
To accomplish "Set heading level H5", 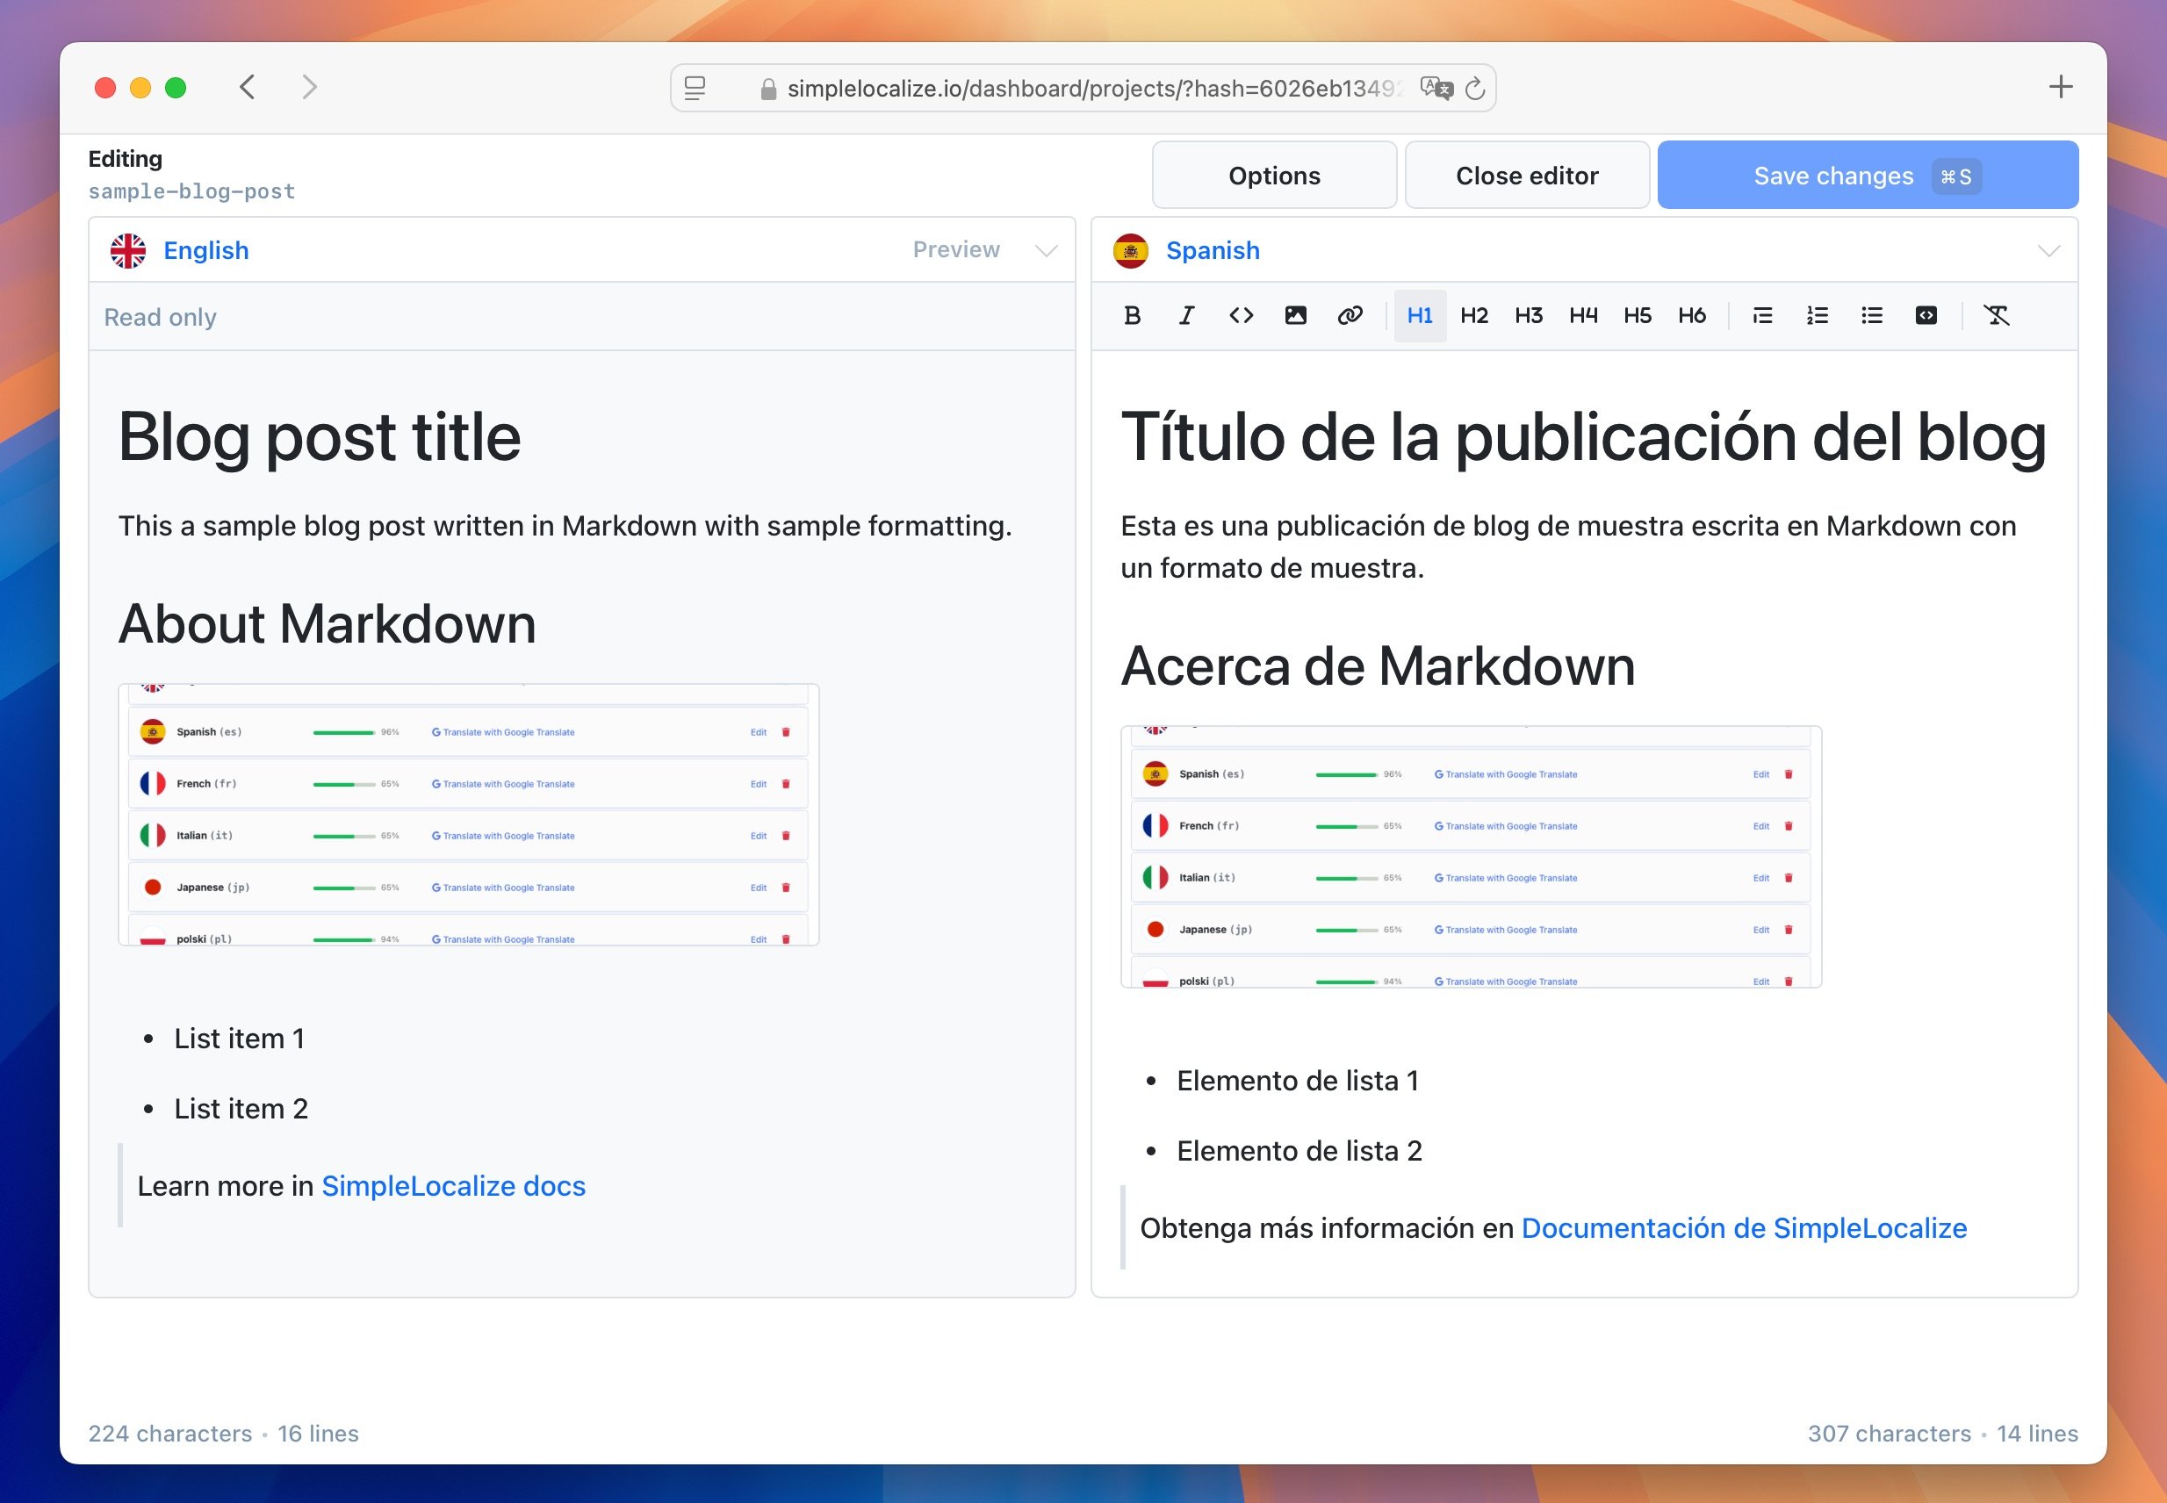I will pyautogui.click(x=1638, y=315).
